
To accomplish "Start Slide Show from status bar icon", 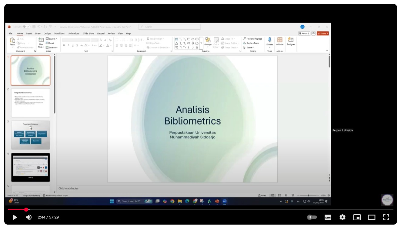I will click(293, 196).
